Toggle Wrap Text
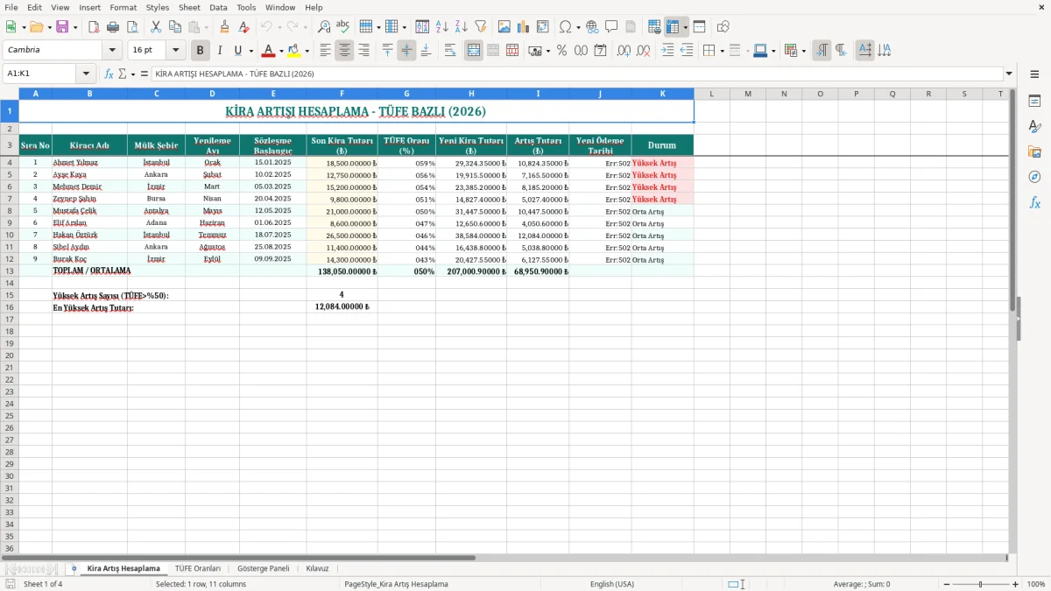 (449, 51)
